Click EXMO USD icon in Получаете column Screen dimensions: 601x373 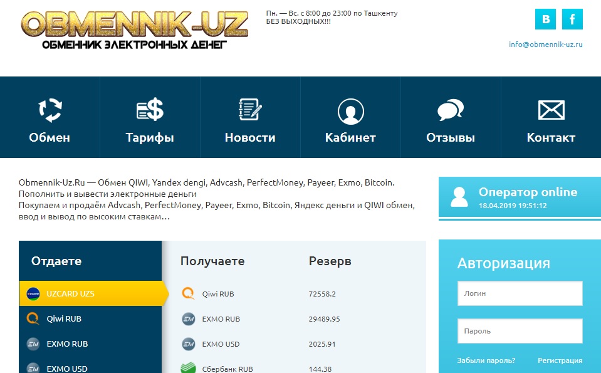(188, 344)
